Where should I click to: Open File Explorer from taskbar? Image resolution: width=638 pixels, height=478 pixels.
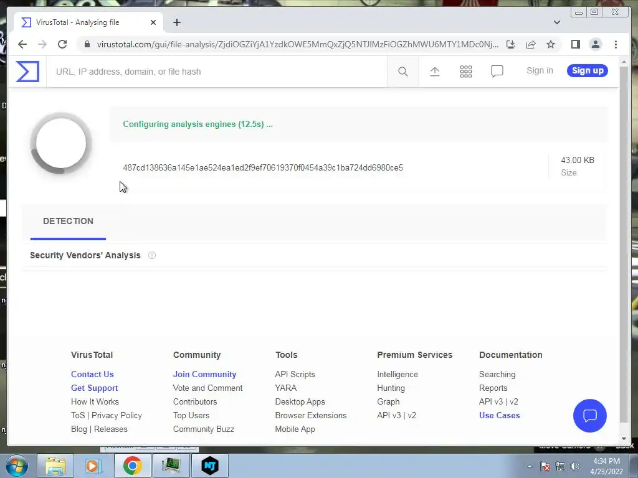55,466
